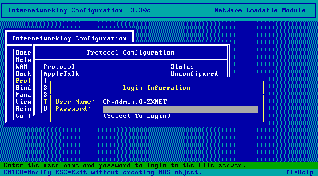The image size is (318, 176).
Task: Select the WAN menu entry
Action: click(x=22, y=67)
